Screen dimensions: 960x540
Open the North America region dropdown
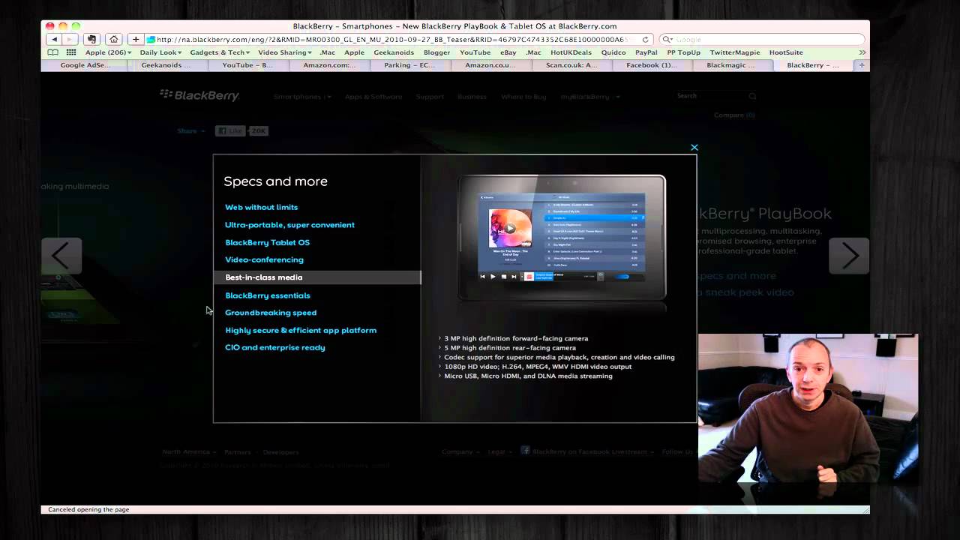tap(189, 452)
